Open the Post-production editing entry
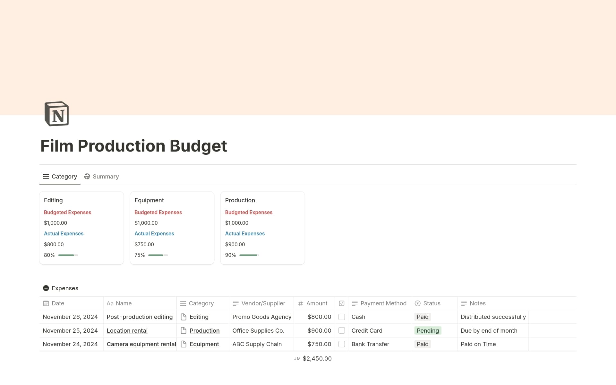616x385 pixels. click(140, 317)
